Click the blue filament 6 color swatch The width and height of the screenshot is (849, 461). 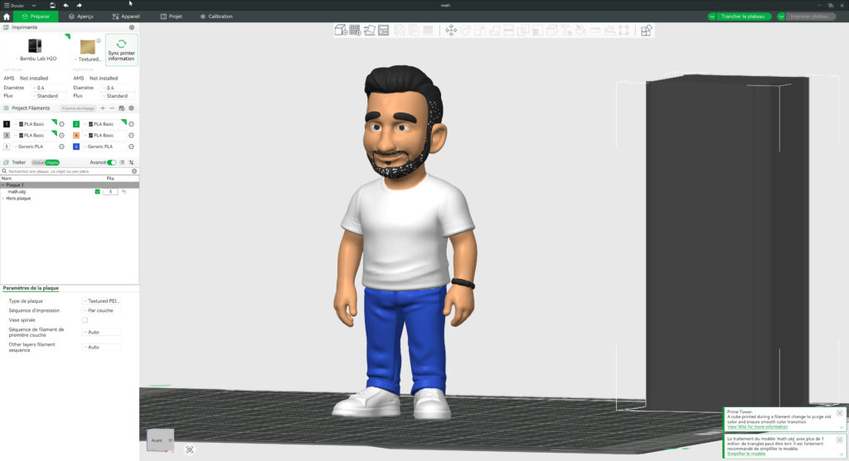point(76,146)
